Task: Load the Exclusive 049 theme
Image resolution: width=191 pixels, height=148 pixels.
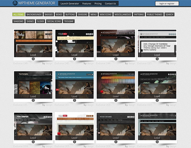Action: [33, 55]
